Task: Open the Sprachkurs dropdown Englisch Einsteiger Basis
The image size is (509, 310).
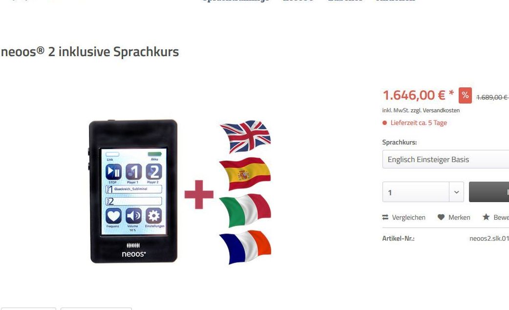Action: [445, 159]
